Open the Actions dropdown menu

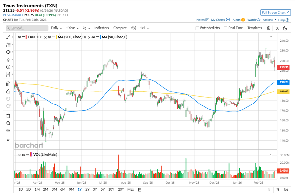pos(270,20)
